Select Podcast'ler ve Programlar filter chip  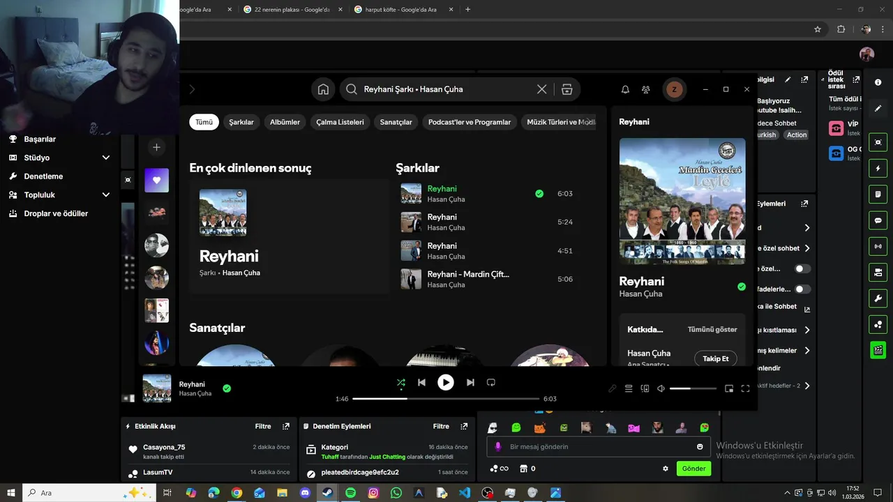point(470,122)
